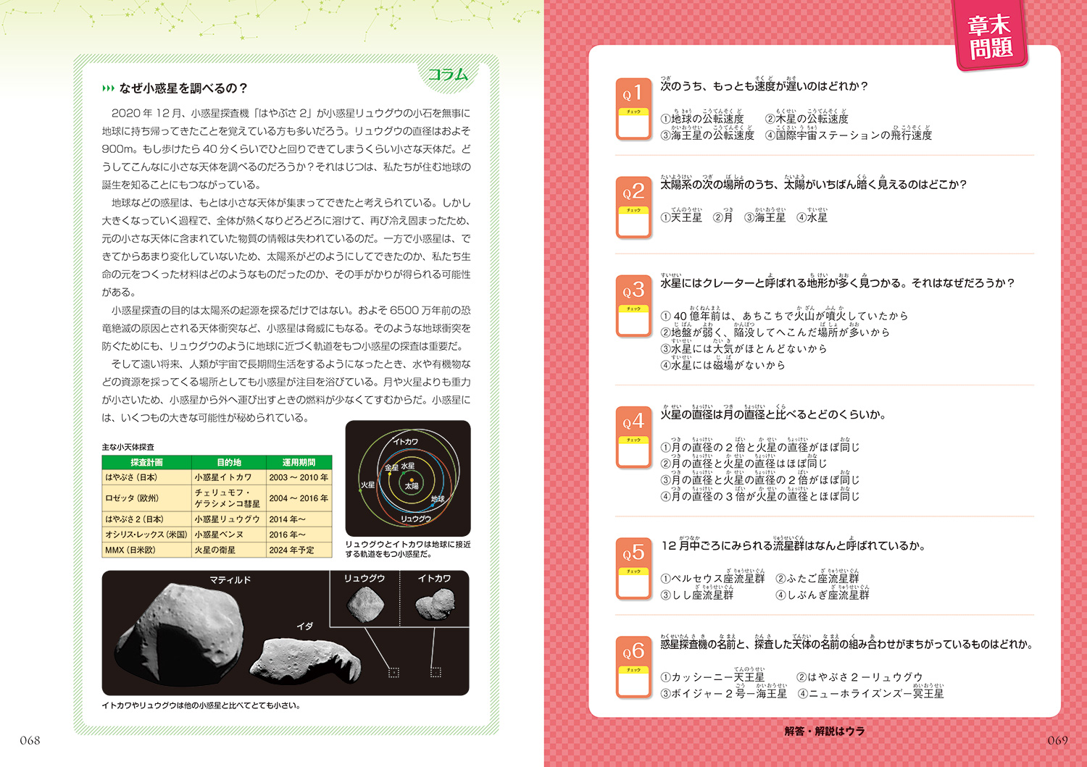Image resolution: width=1087 pixels, height=767 pixels.
Task: Tick the Q4 チェック box
Action: pyautogui.click(x=633, y=450)
